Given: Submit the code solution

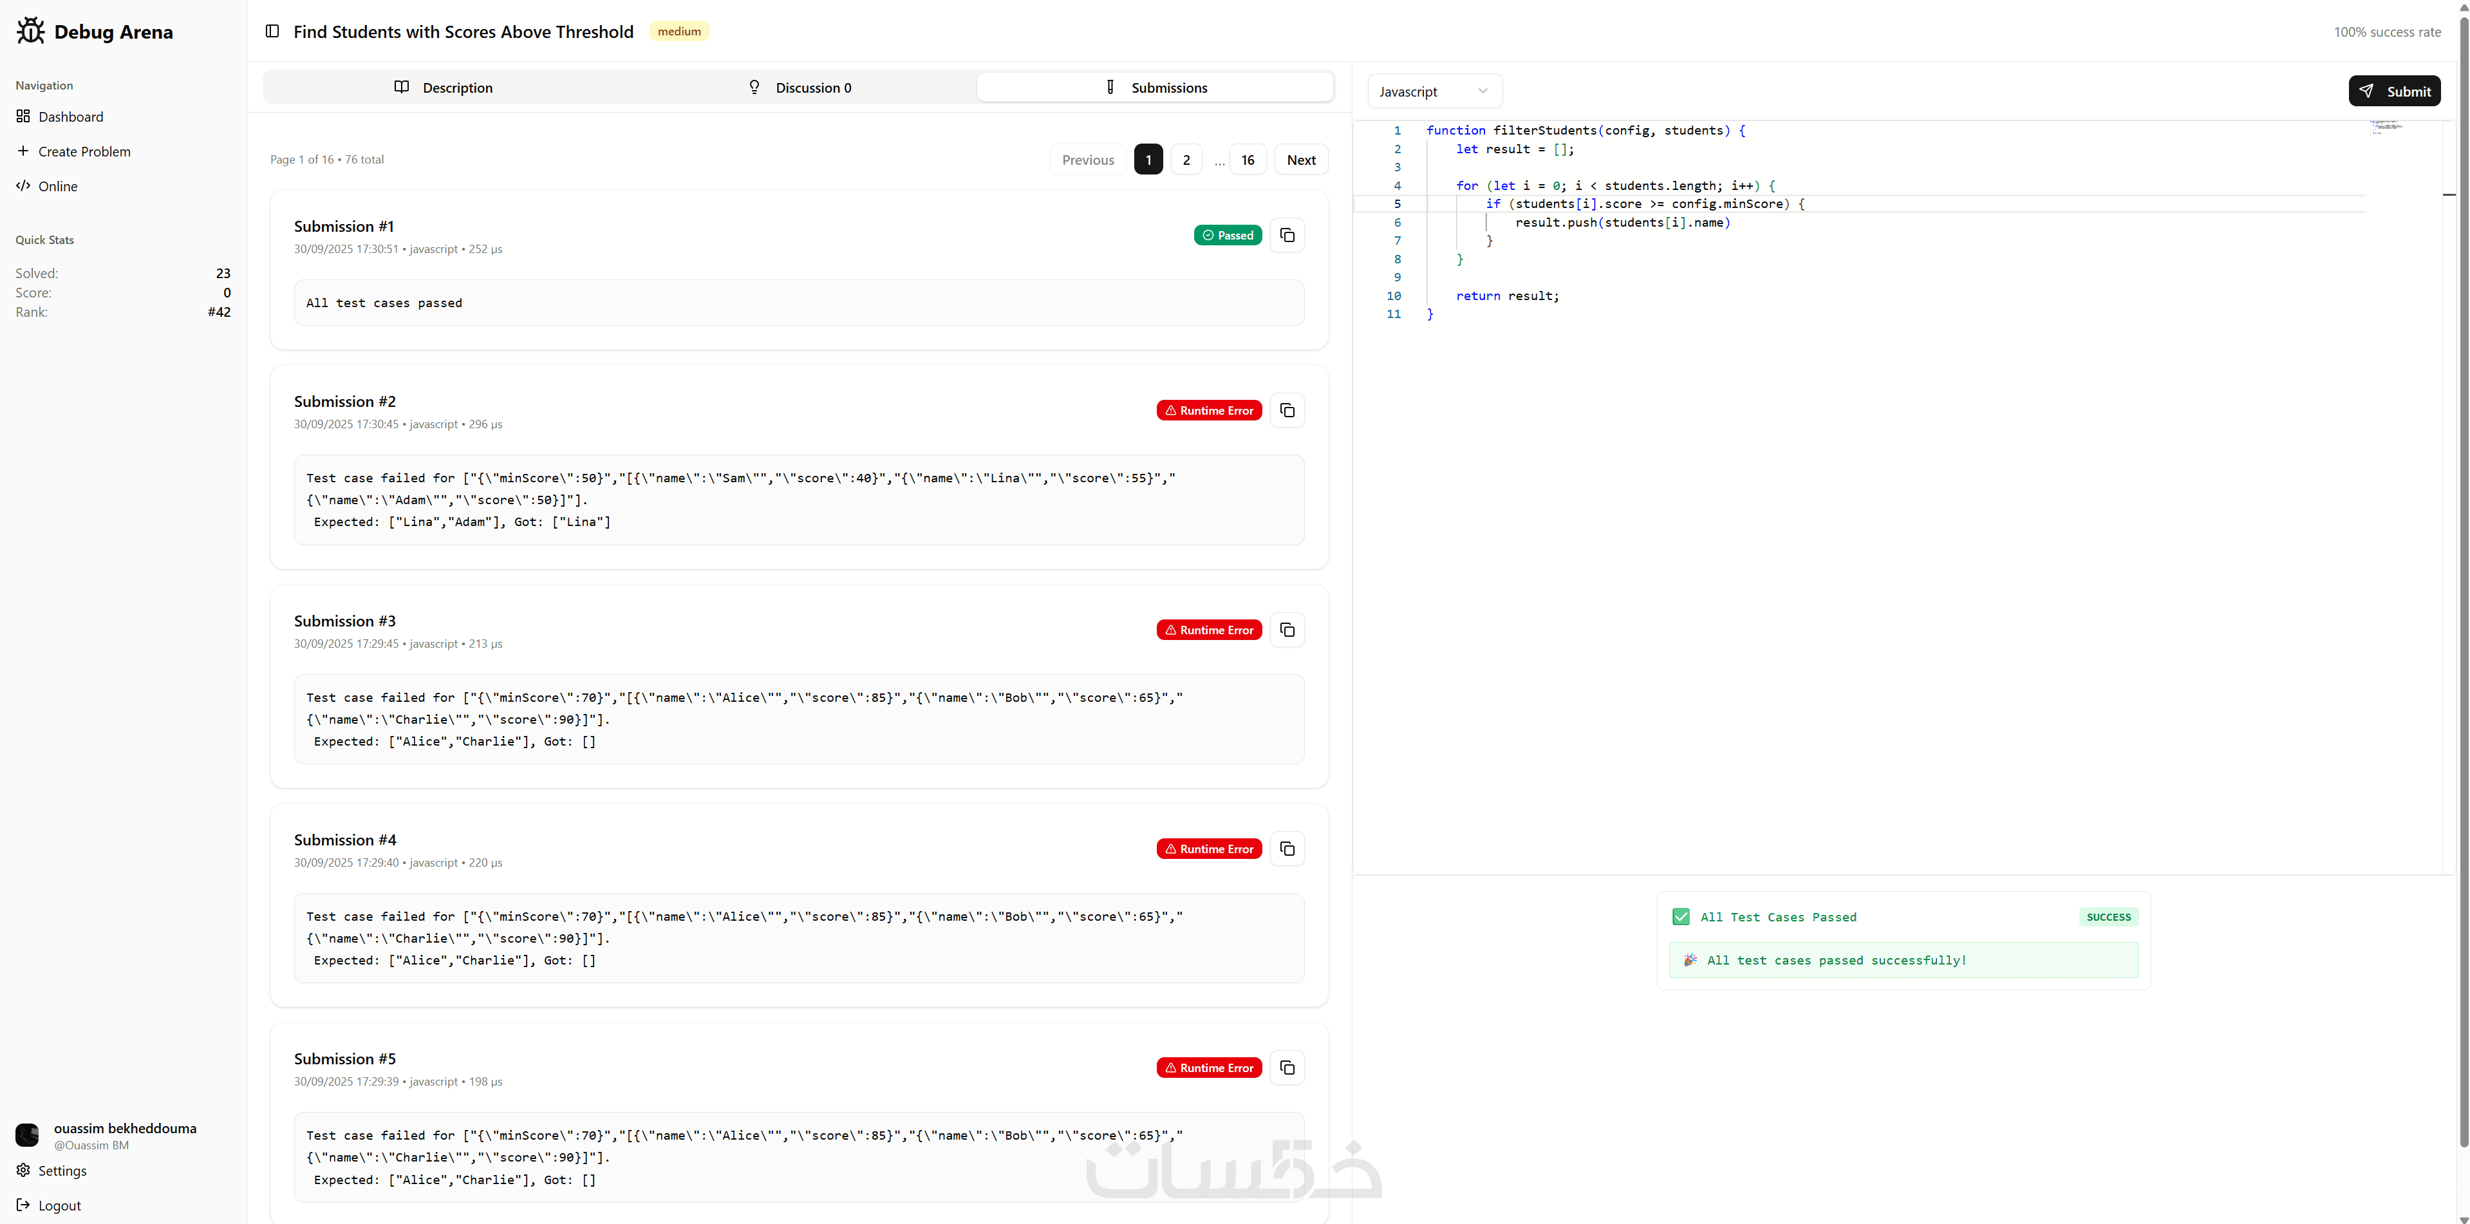Looking at the screenshot, I should pyautogui.click(x=2394, y=91).
